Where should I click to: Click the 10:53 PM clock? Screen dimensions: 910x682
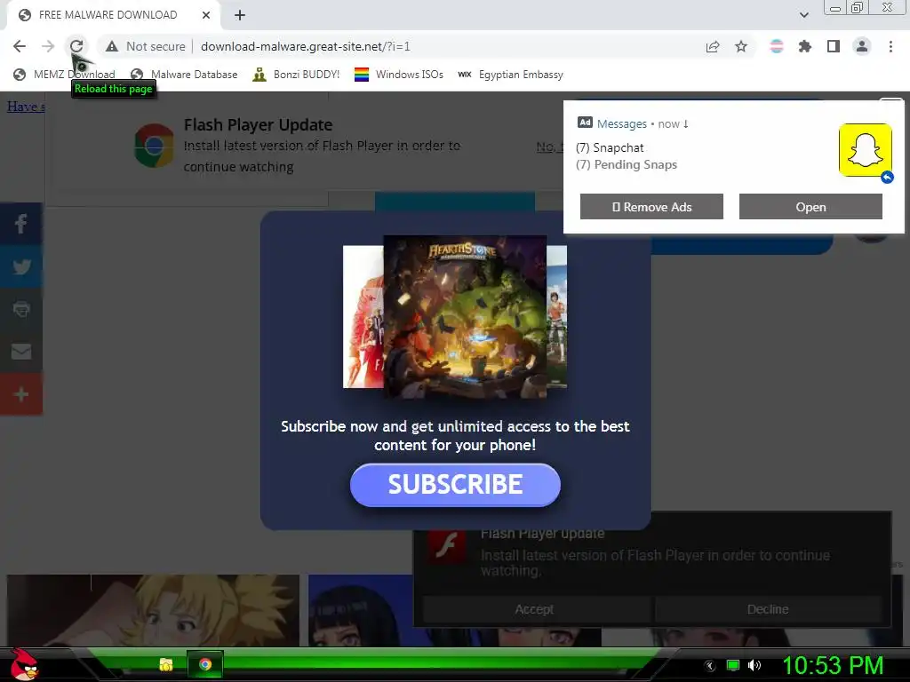[833, 666]
